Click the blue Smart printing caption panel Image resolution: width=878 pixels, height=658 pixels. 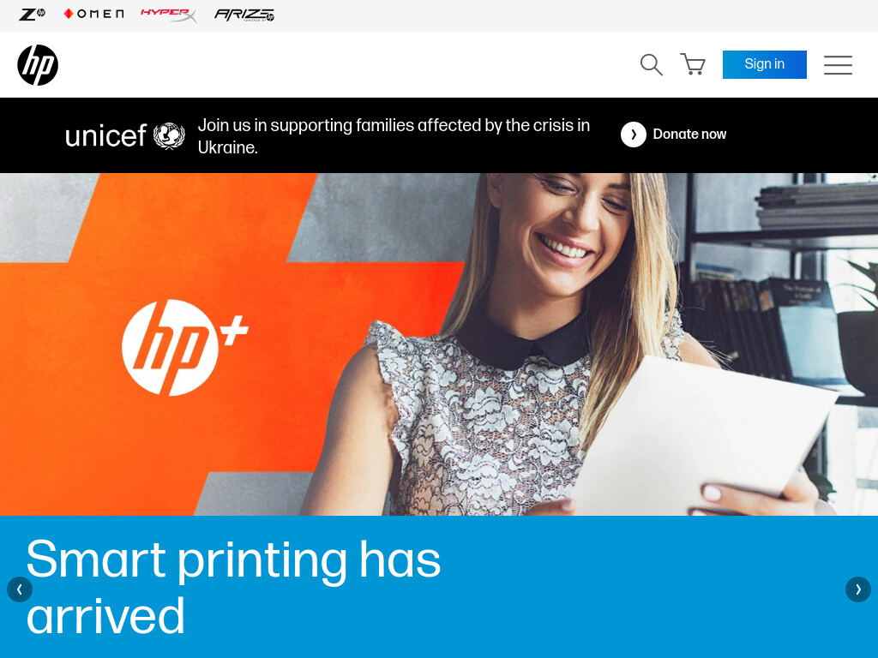click(x=439, y=587)
